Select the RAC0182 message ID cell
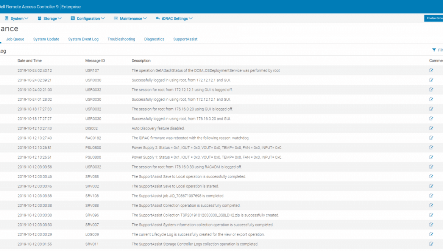The width and height of the screenshot is (443, 251). click(x=93, y=138)
